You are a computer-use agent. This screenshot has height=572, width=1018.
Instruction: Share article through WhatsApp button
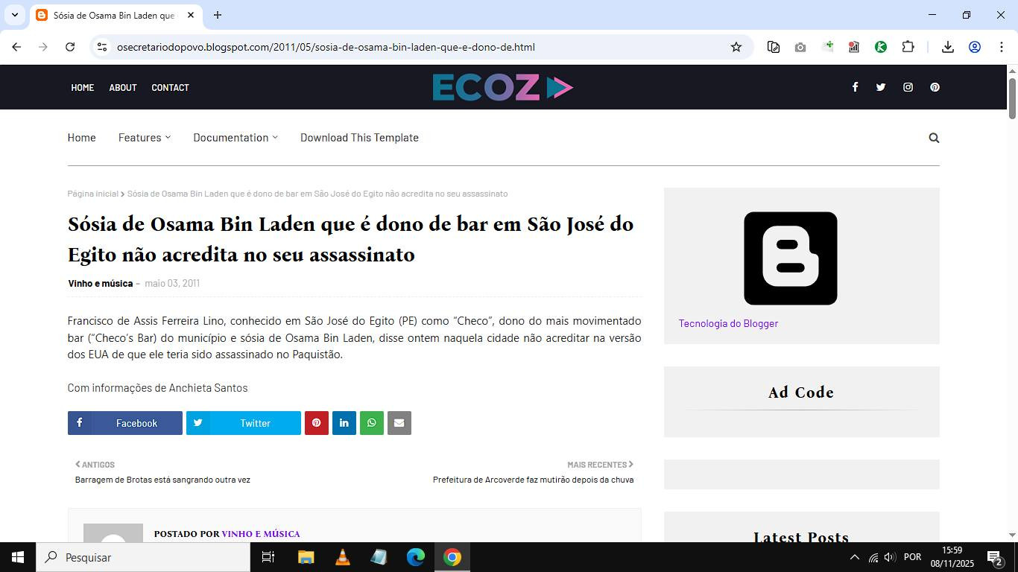point(371,423)
